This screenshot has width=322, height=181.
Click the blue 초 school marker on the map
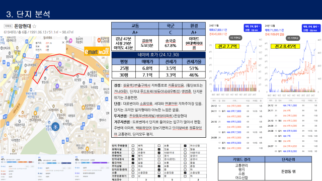[x=55, y=127]
